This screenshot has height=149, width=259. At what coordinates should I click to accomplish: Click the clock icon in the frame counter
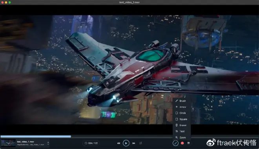click(x=86, y=143)
